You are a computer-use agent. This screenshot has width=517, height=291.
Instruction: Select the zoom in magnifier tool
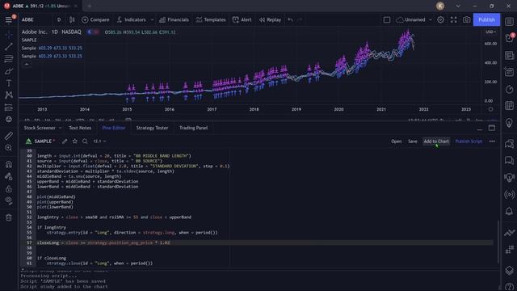(x=9, y=148)
